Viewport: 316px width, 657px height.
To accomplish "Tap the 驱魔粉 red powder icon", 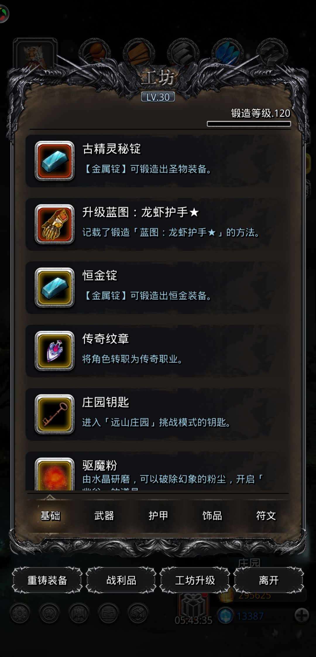I will (x=54, y=474).
